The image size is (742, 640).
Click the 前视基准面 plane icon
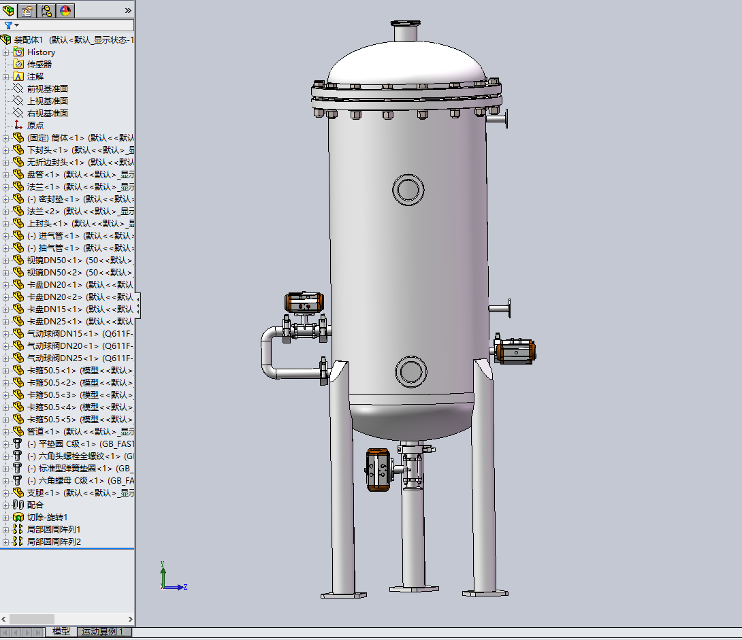[x=18, y=88]
